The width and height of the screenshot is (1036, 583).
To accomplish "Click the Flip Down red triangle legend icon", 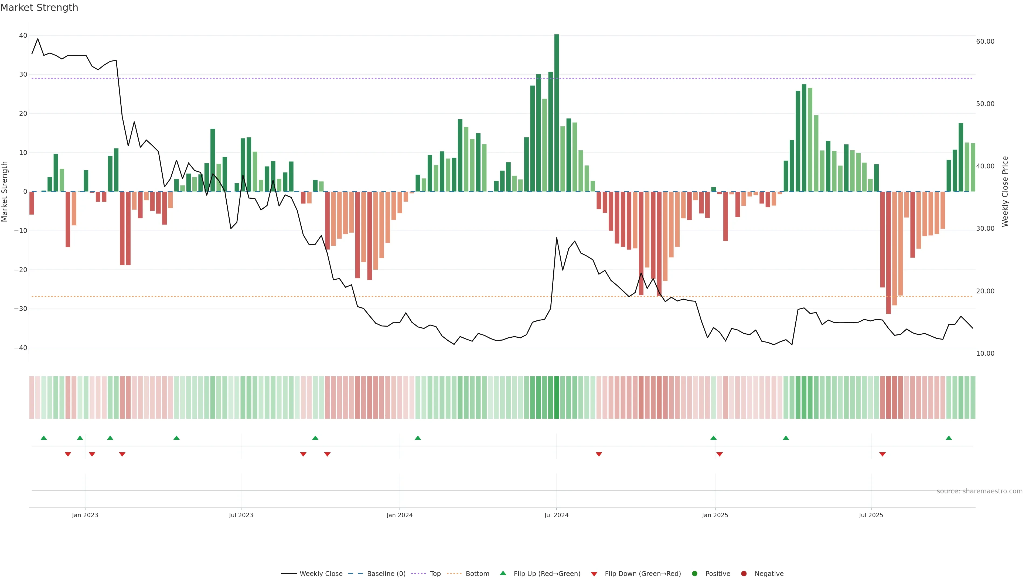I will coord(594,574).
